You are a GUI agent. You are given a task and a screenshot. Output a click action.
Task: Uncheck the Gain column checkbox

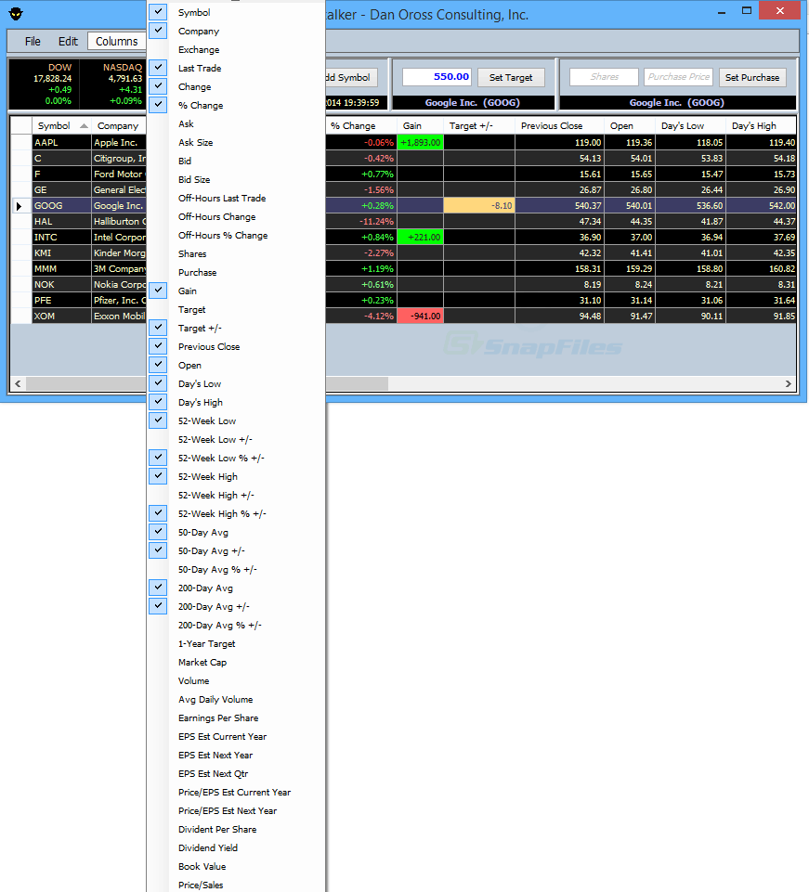coord(157,290)
